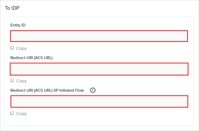Click the Redirect URI (ACS URL) label
The width and height of the screenshot is (199, 131).
[x=32, y=58]
